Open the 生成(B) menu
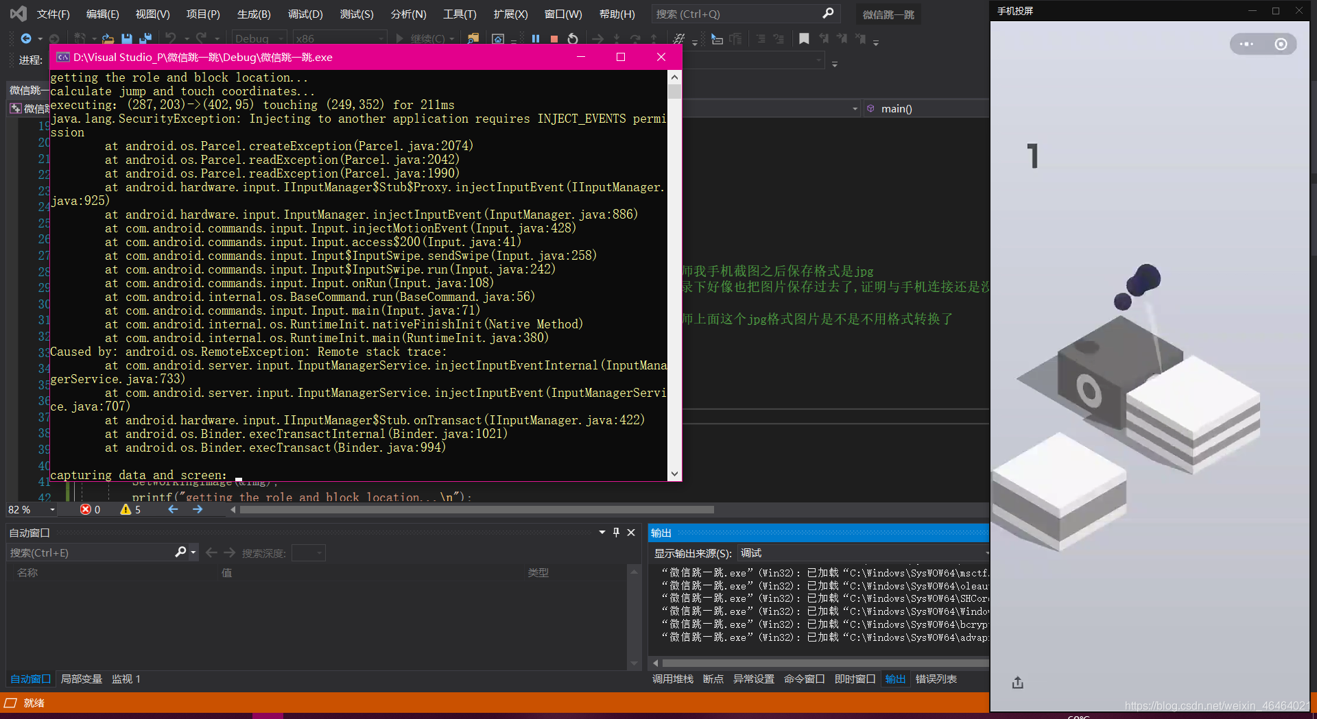The width and height of the screenshot is (1317, 719). coord(254,14)
